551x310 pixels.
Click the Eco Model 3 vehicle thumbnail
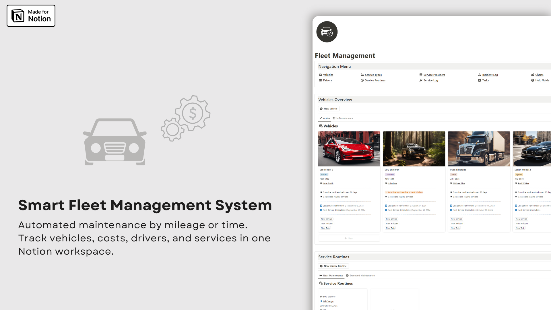349,149
